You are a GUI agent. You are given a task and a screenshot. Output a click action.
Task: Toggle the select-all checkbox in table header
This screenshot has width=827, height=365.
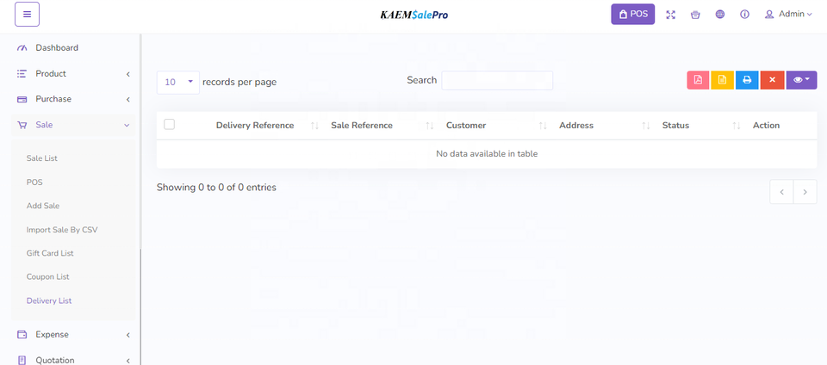click(x=170, y=125)
